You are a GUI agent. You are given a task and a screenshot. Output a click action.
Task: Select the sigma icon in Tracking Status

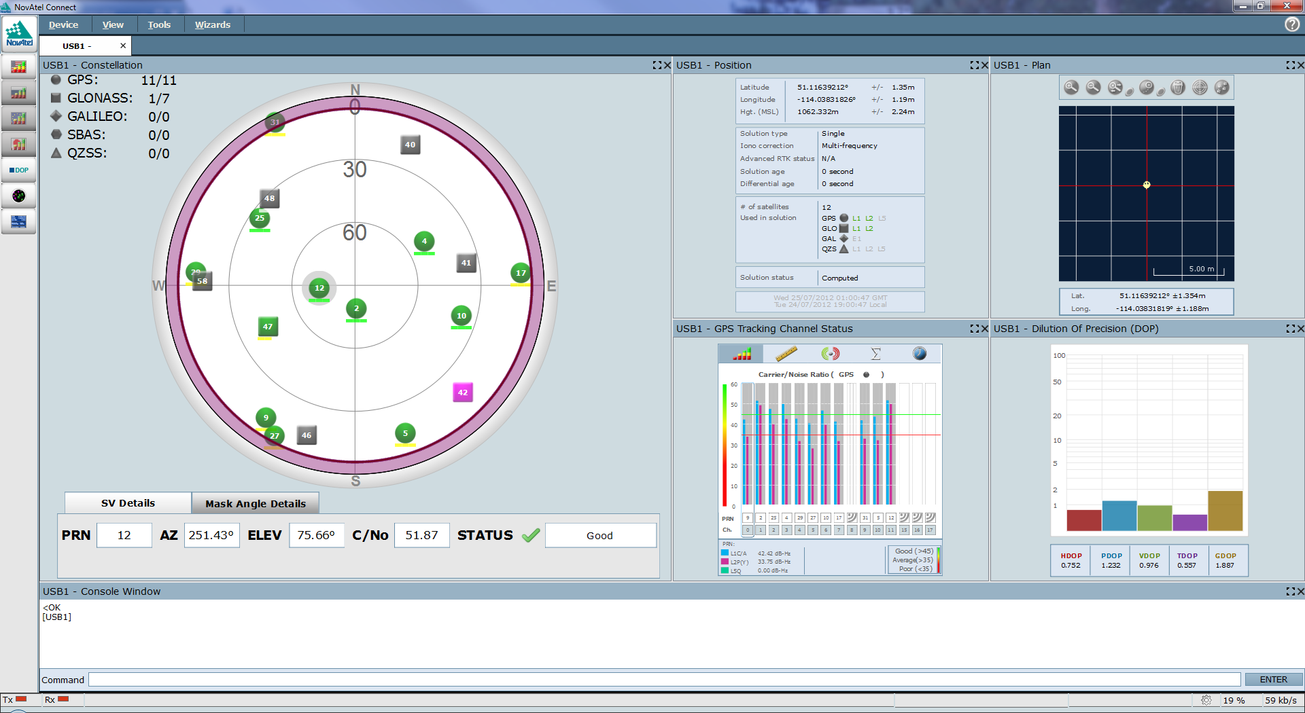coord(875,354)
